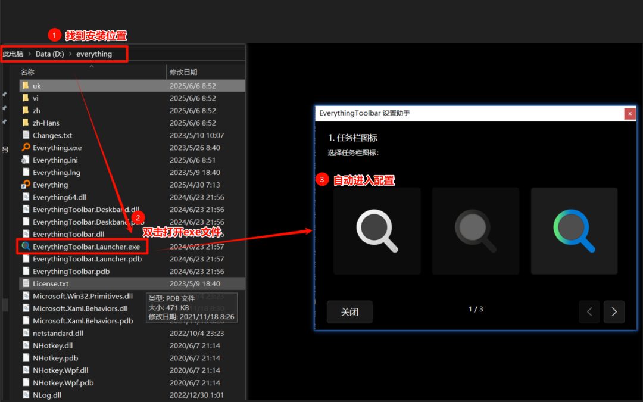Navigate to everything in the address bar
This screenshot has width=643, height=402.
[x=95, y=54]
